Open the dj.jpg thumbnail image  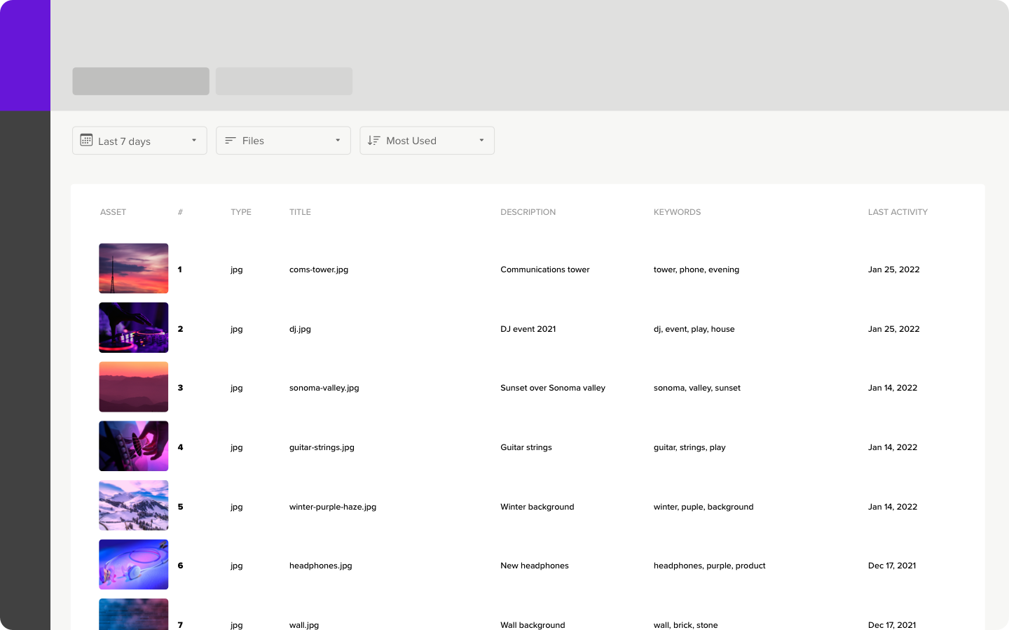click(133, 328)
